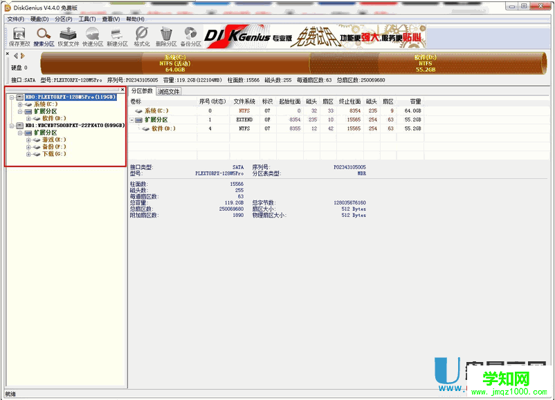Open the 查看(V) menu
Viewport: 555px width, 400px height.
click(111, 19)
